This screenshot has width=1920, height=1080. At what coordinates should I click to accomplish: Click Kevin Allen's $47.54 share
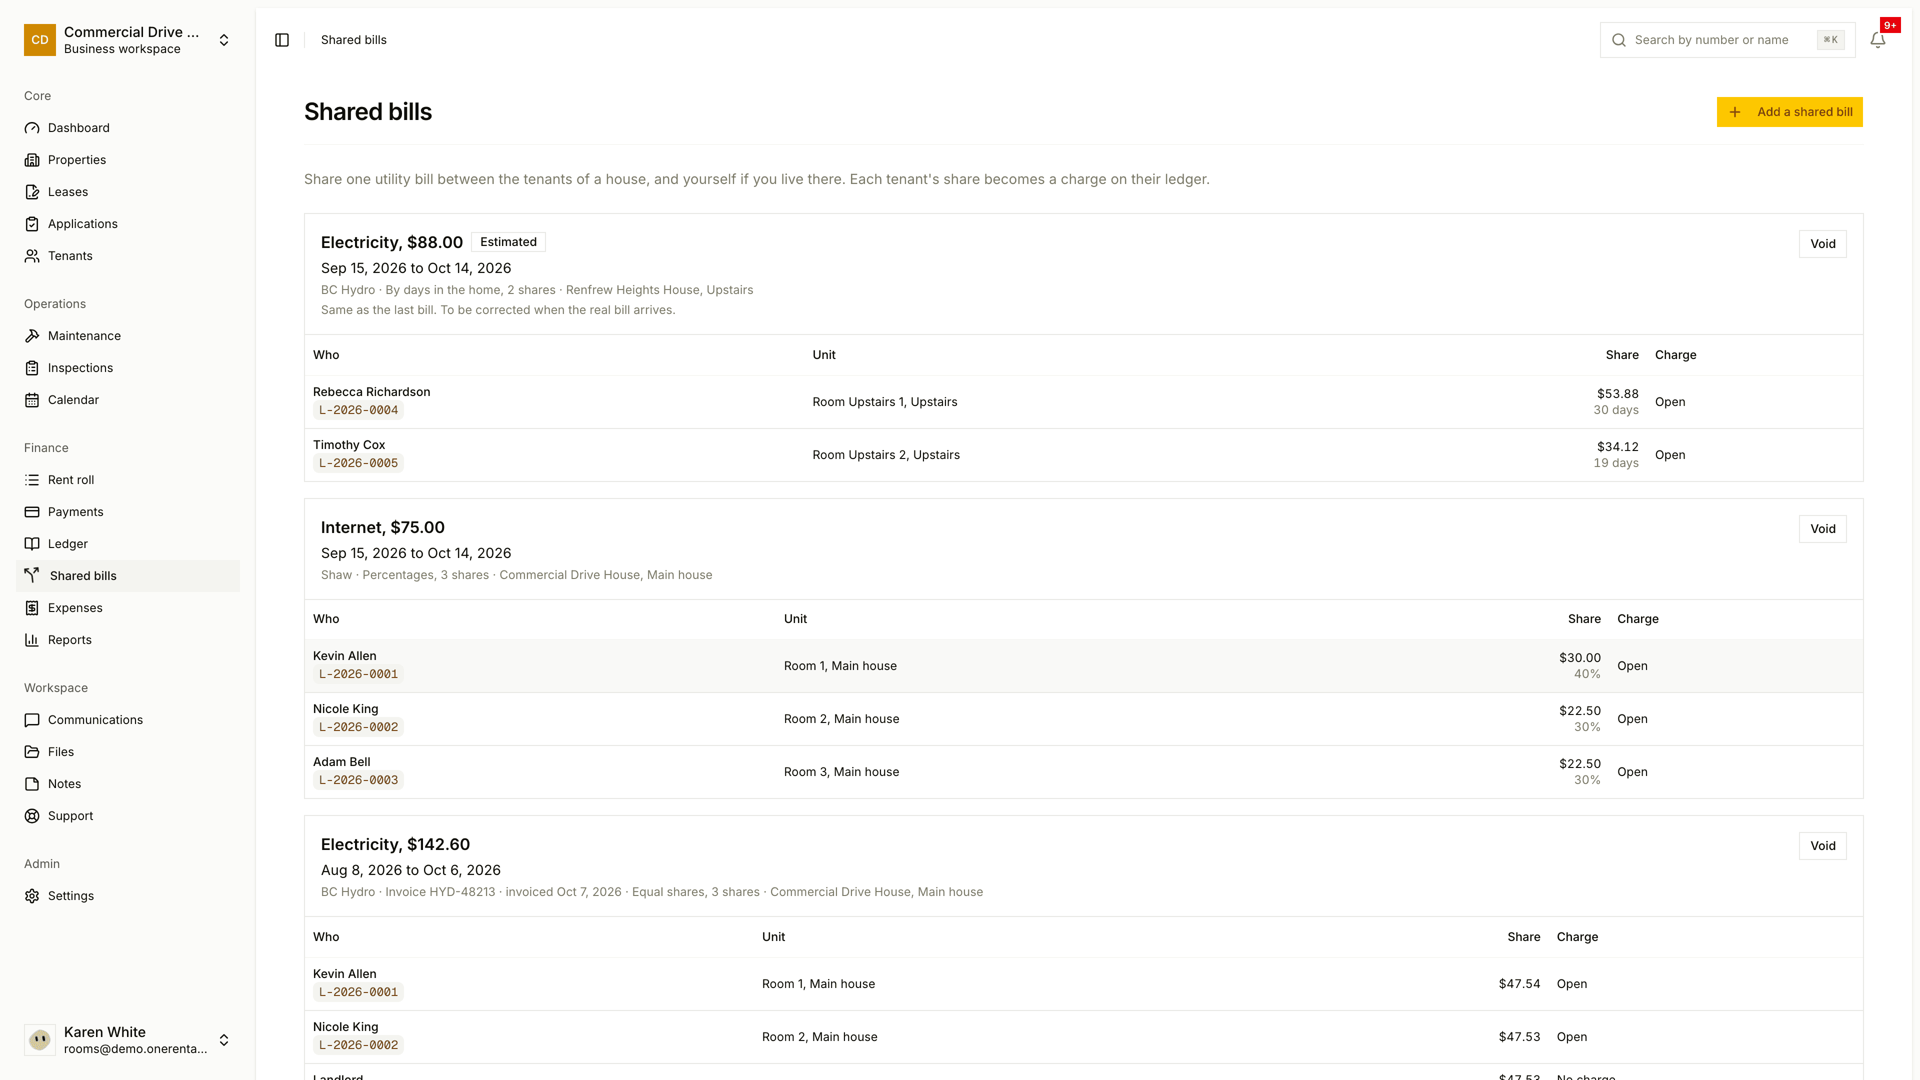point(1519,984)
